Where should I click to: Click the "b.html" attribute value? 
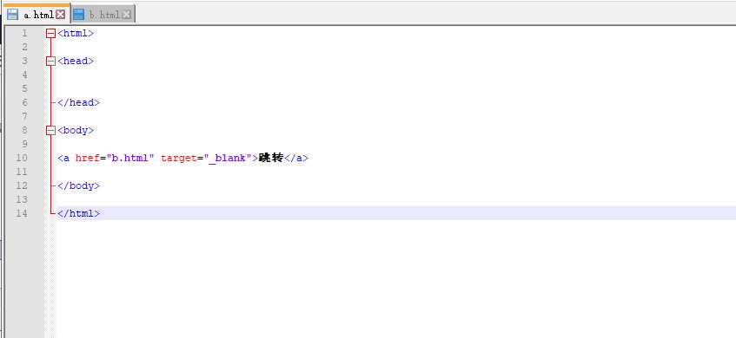[x=130, y=159]
